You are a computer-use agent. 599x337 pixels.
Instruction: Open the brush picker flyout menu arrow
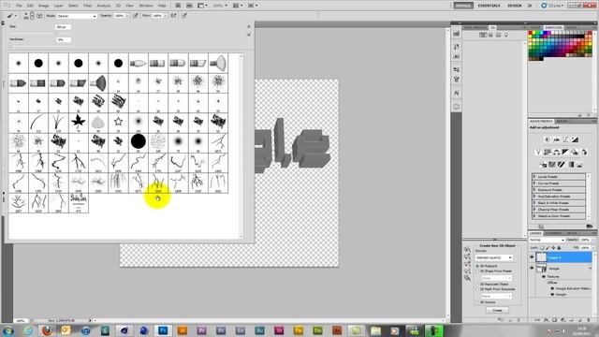click(x=249, y=26)
